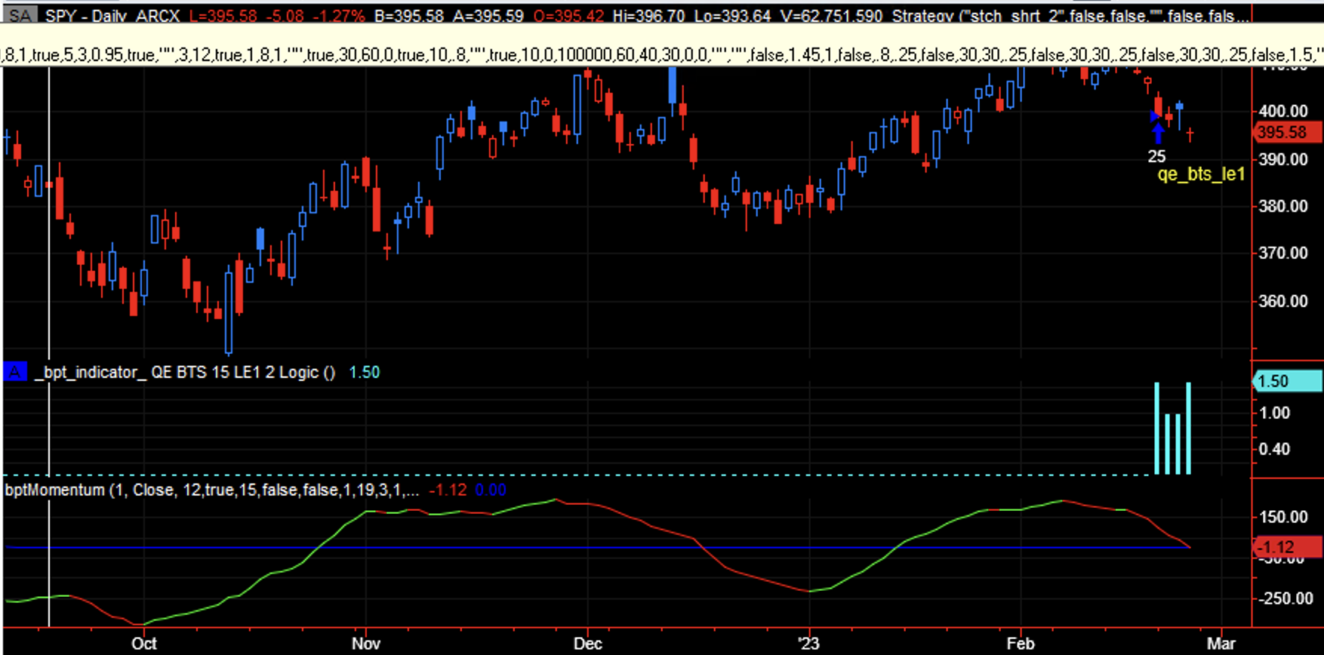
Task: Click the 380.00 level on price axis
Action: pos(1282,206)
